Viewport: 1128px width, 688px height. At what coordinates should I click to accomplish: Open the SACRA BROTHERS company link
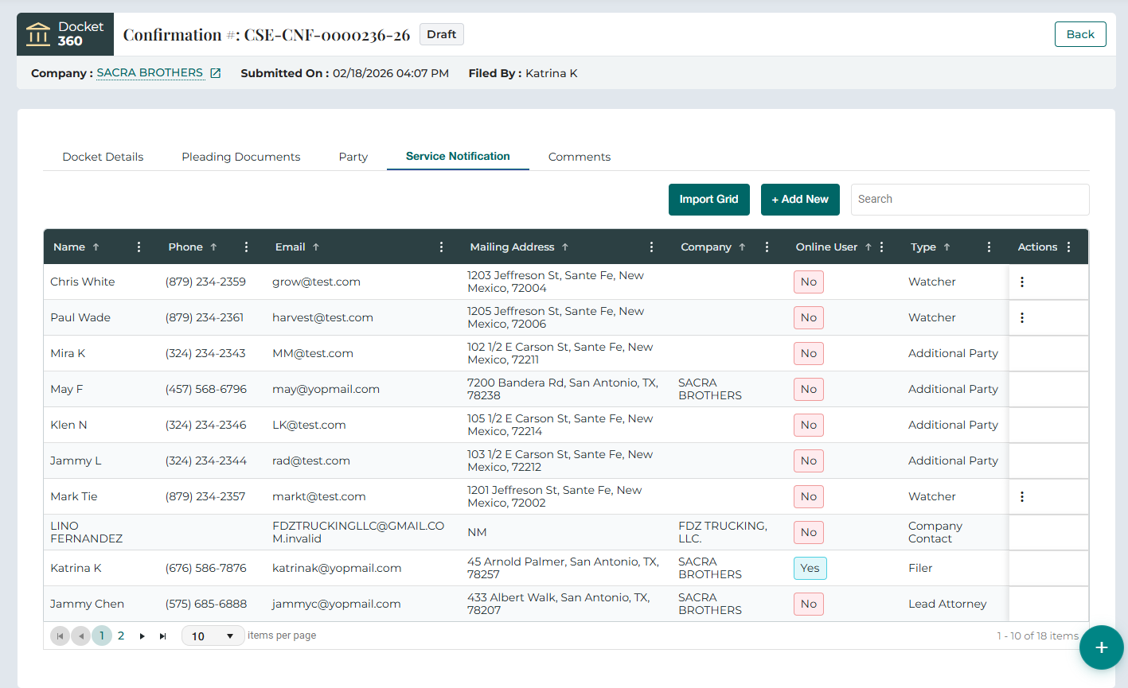(x=151, y=72)
